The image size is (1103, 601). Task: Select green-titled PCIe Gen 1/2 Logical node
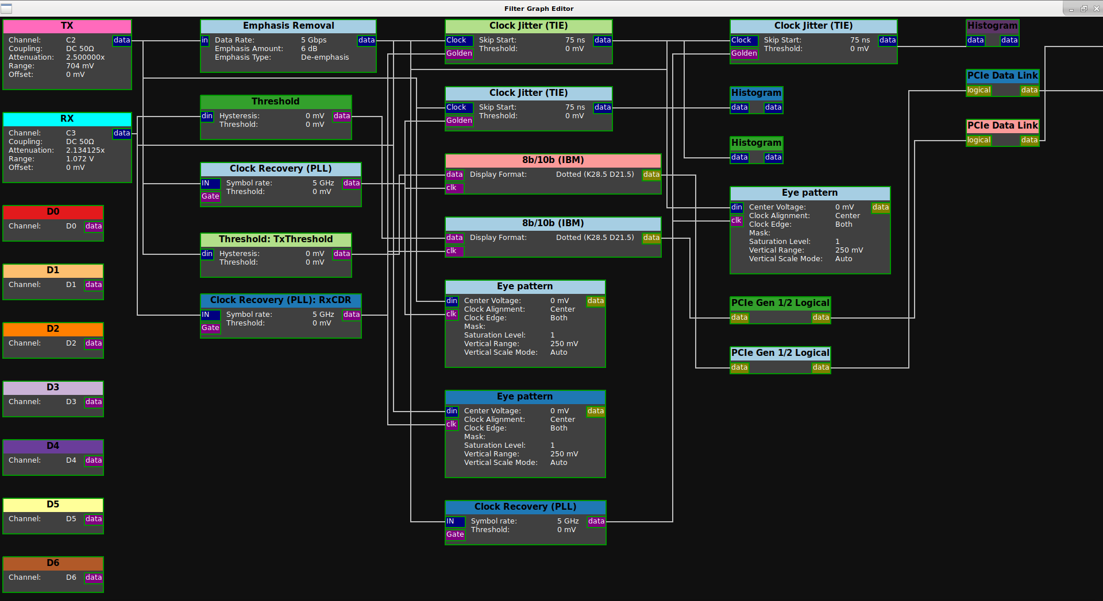point(781,303)
